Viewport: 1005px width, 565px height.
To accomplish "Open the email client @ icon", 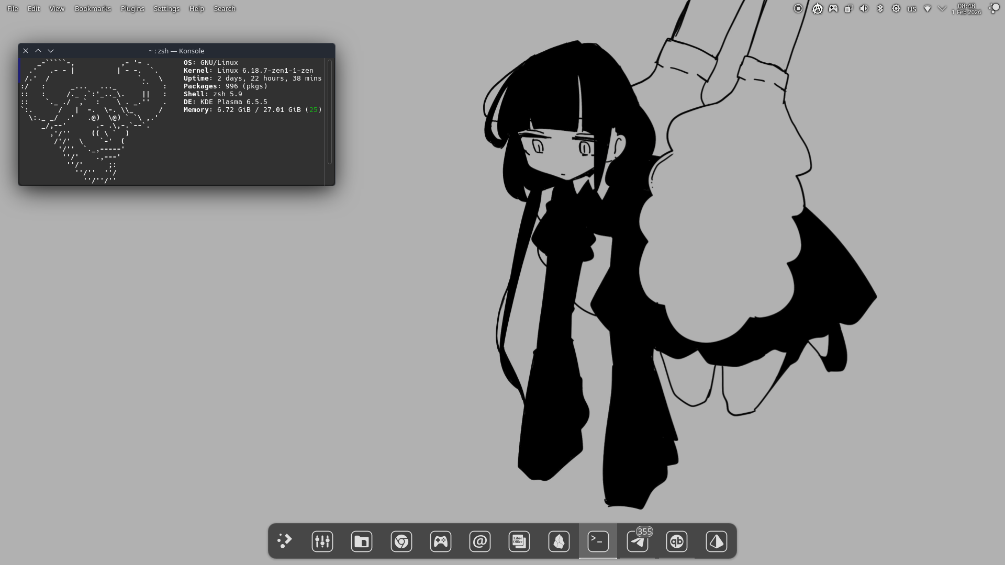I will point(480,541).
